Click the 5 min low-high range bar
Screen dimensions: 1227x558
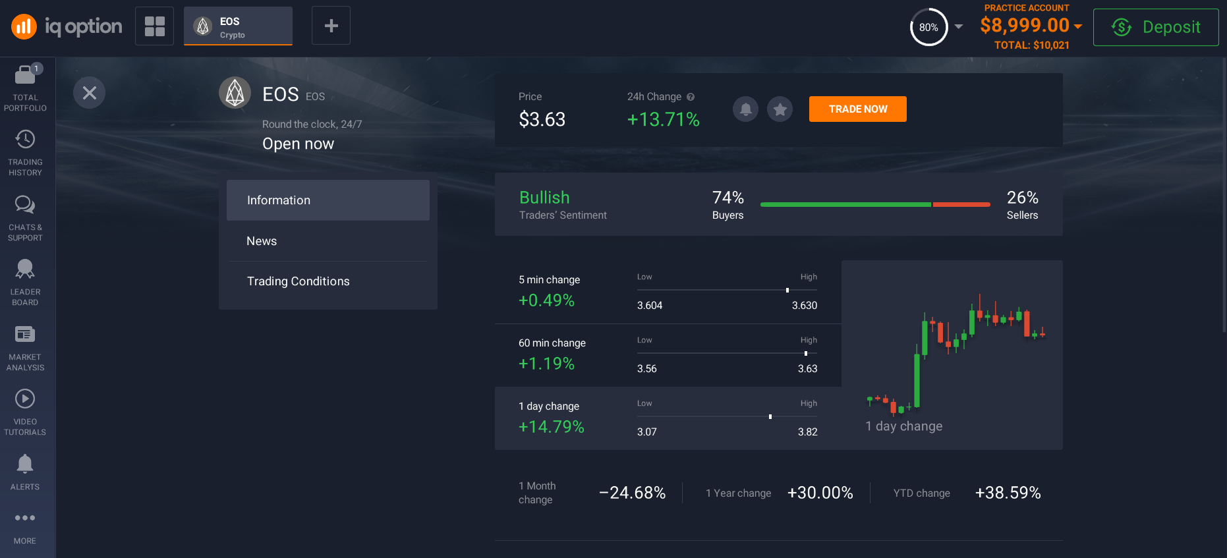pyautogui.click(x=727, y=290)
